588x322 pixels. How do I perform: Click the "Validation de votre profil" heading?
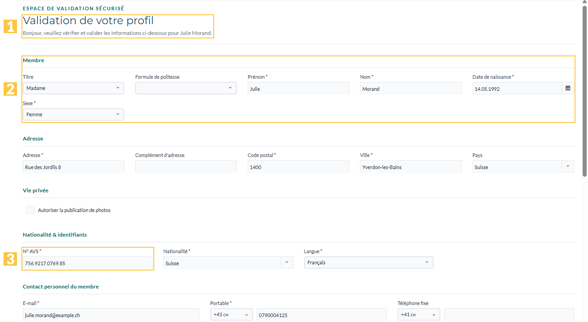[88, 21]
